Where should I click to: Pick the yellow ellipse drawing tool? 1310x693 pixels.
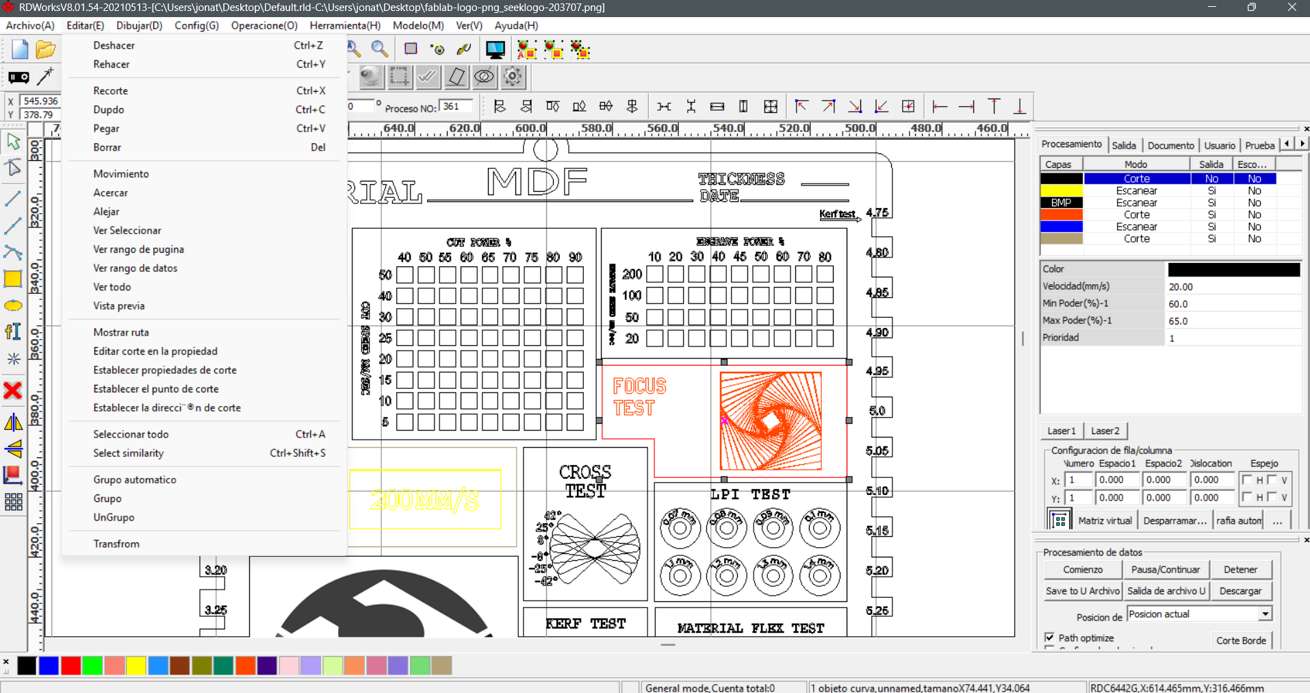pos(13,305)
